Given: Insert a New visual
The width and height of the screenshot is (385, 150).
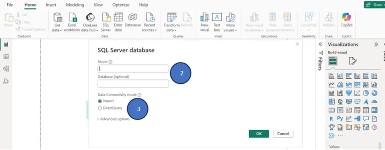Looking at the screenshot, I should tap(205, 22).
